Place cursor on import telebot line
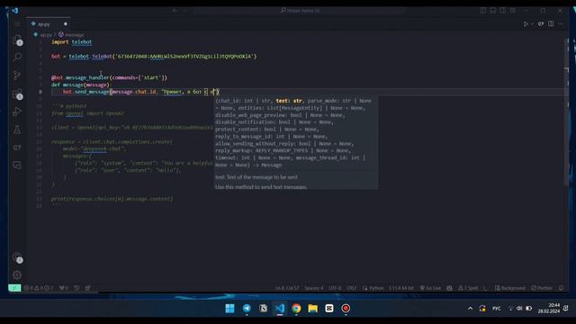 (x=72, y=42)
